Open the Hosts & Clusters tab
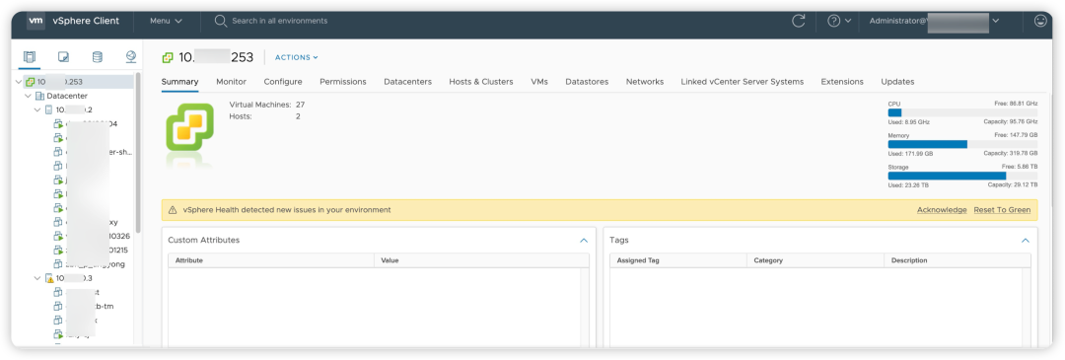Viewport: 1065px width, 360px height. pyautogui.click(x=481, y=82)
